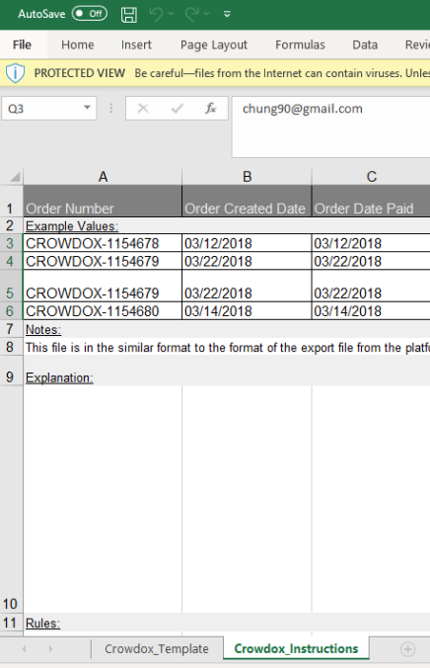Image resolution: width=430 pixels, height=668 pixels.
Task: Select column A header
Action: (103, 176)
